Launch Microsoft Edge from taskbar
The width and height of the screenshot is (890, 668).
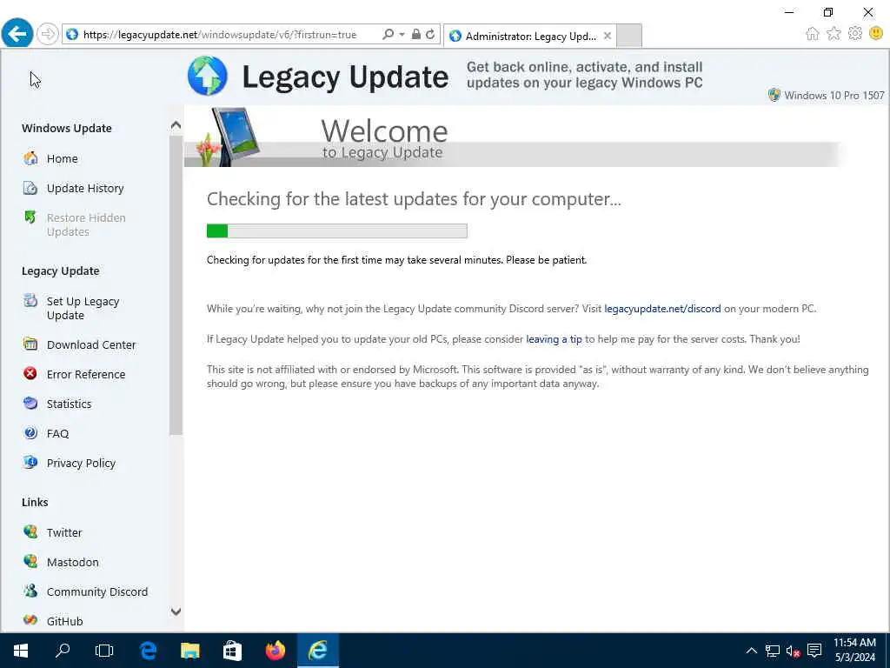(x=148, y=651)
